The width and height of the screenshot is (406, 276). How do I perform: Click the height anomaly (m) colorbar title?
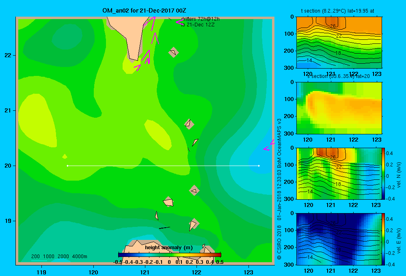pos(169,248)
